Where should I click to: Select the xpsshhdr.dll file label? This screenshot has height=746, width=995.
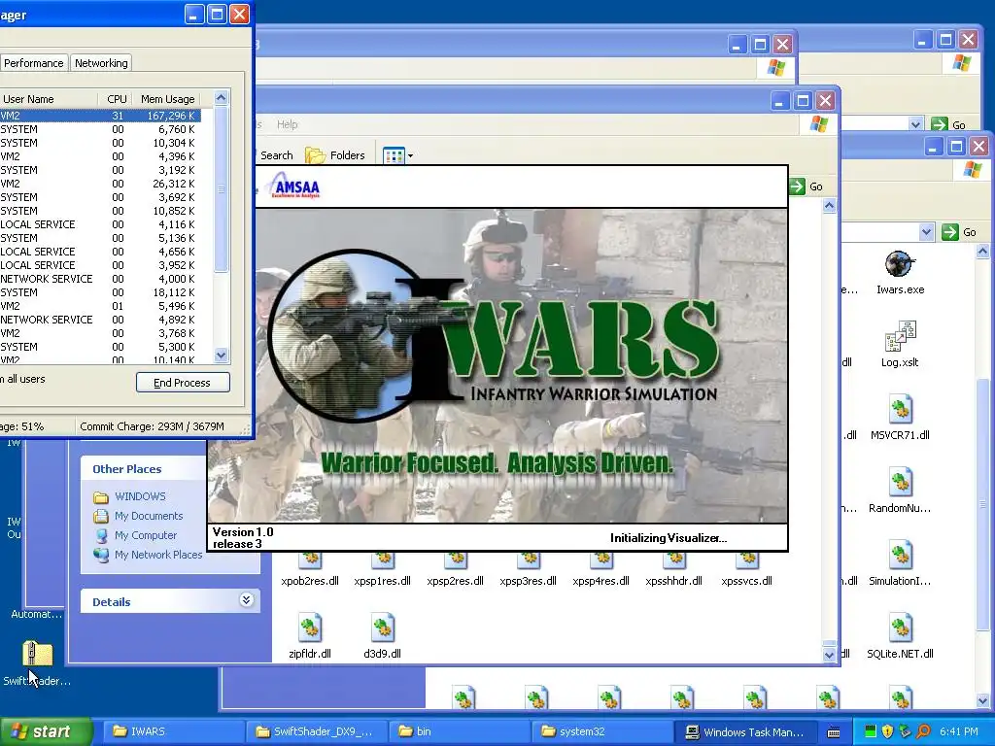click(673, 581)
